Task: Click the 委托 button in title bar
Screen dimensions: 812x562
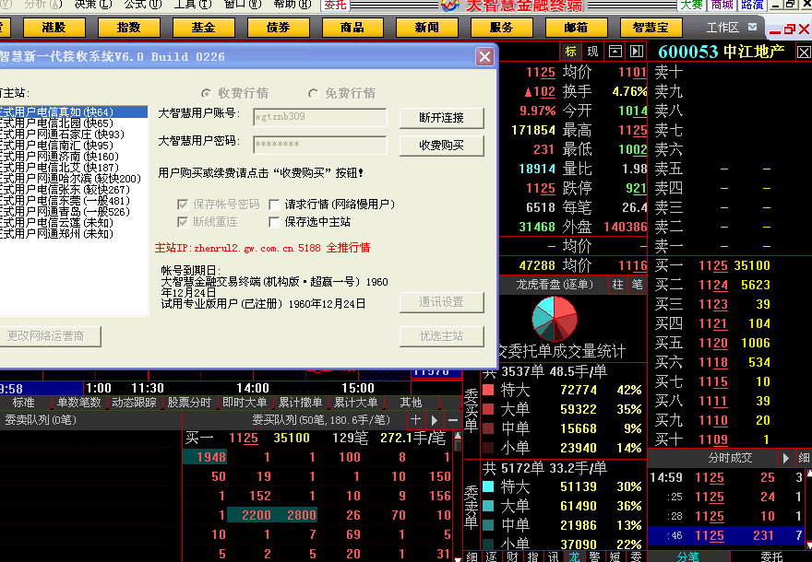Action: tap(335, 6)
